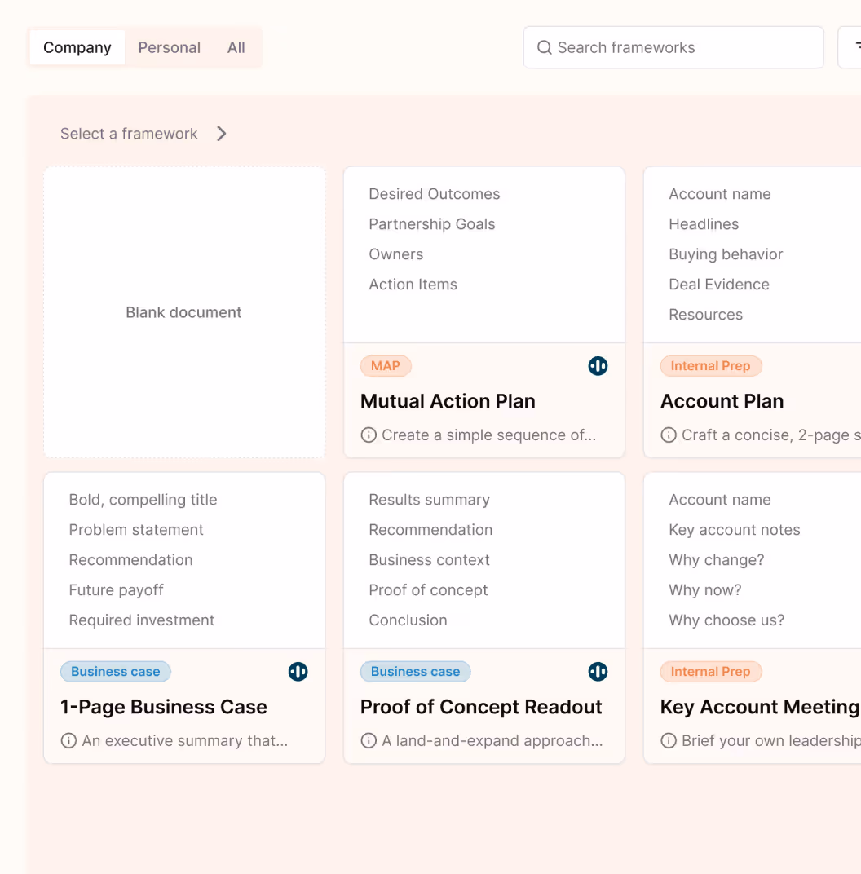Viewport: 861px width, 874px height.
Task: Open the Key Account Meeting title
Action: 760,707
